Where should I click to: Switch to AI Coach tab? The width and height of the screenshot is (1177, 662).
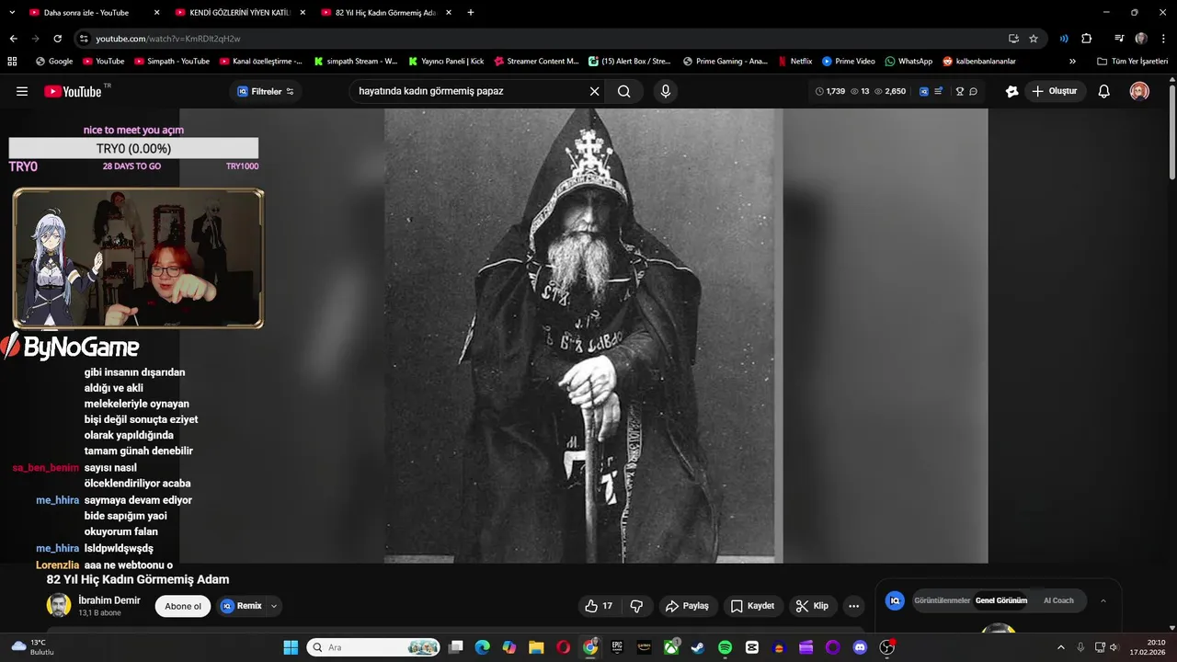click(1058, 600)
